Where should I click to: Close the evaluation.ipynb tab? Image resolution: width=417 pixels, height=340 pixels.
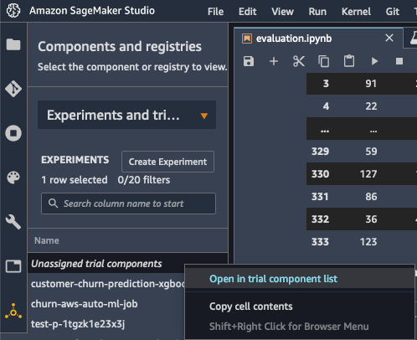pyautogui.click(x=389, y=38)
